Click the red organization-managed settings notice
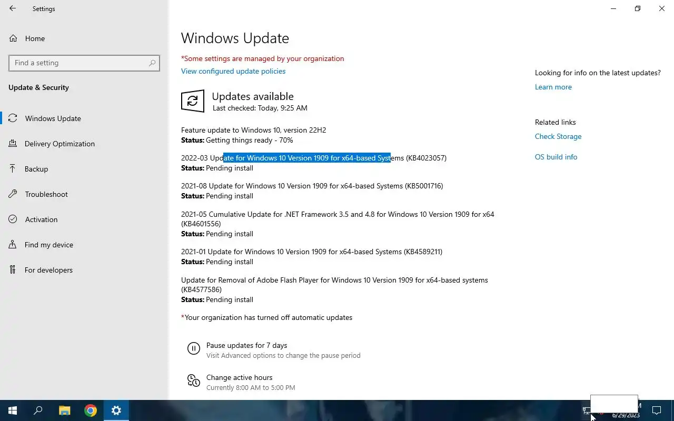 (263, 58)
